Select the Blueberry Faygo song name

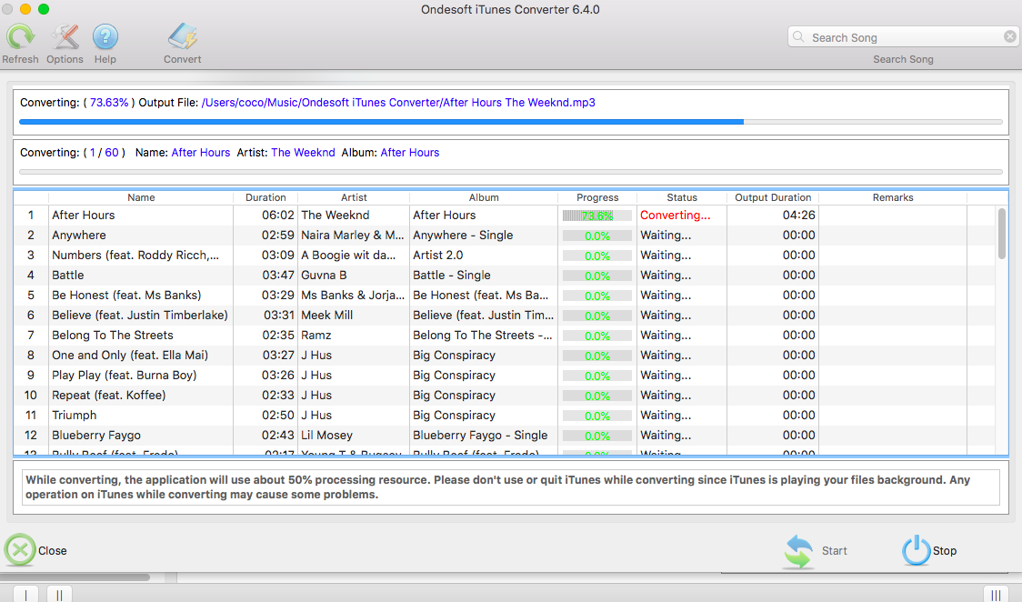click(x=96, y=436)
